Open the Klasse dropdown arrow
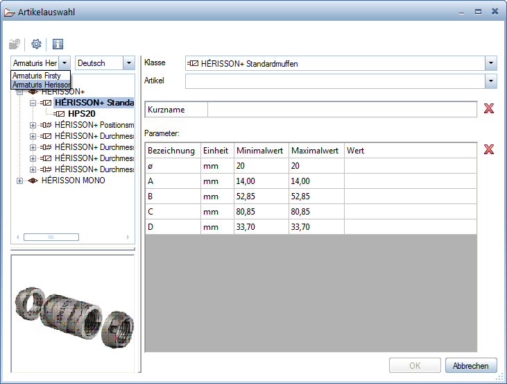 [x=491, y=63]
